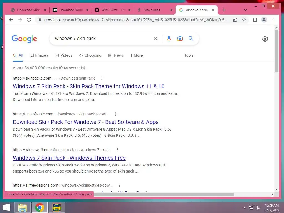The image size is (284, 213).
Task: Switch to the Downloads tab
Action: coord(152,10)
